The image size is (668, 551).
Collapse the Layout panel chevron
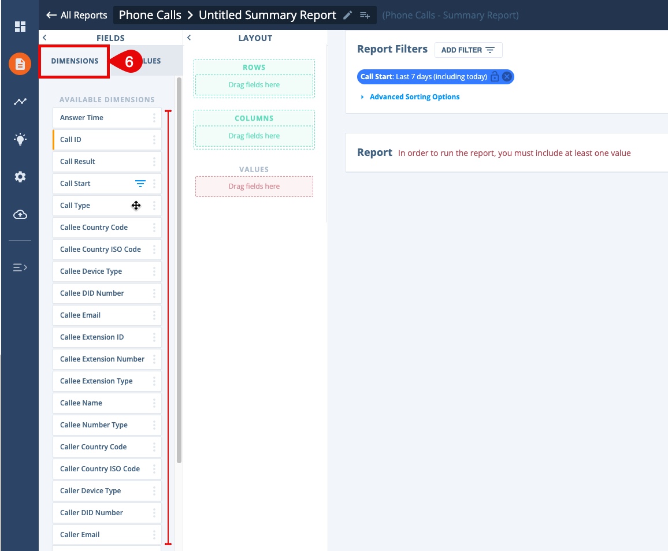pyautogui.click(x=189, y=38)
